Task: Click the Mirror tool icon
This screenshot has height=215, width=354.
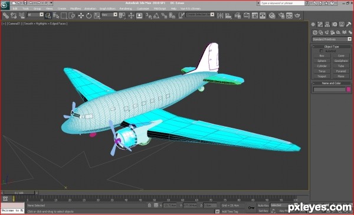Action: click(220, 15)
